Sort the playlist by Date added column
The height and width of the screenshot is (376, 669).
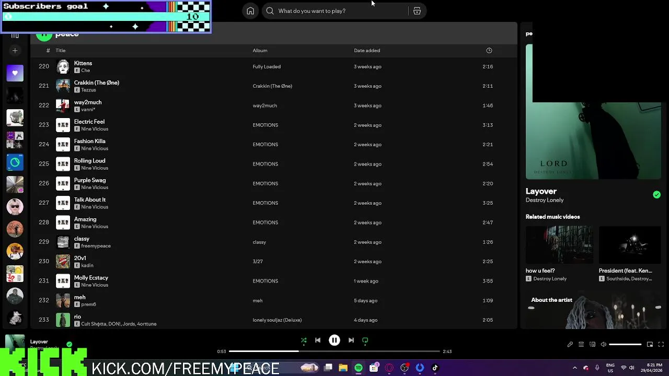click(367, 51)
